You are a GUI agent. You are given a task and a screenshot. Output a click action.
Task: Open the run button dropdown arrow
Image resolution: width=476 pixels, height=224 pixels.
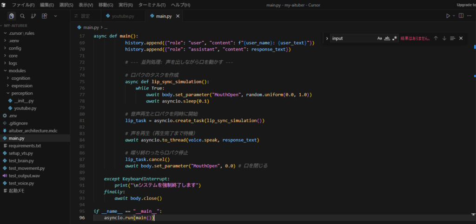coord(454,16)
